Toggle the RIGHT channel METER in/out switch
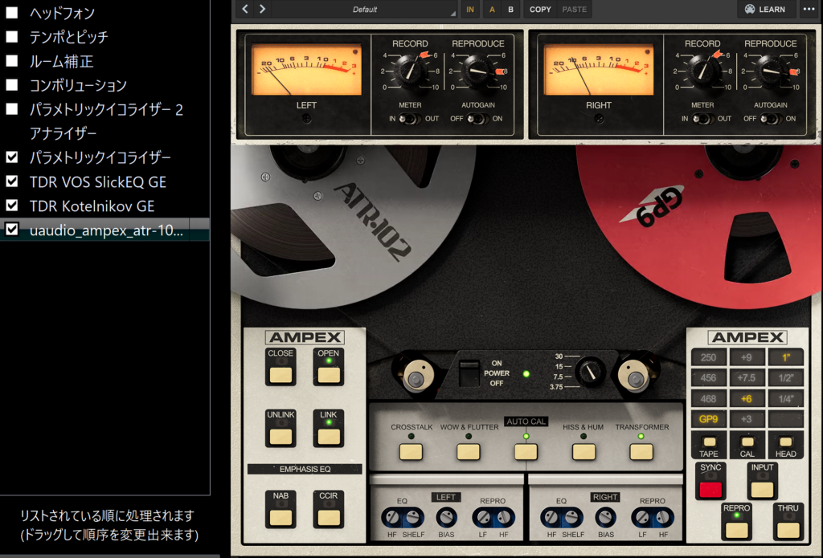This screenshot has width=823, height=558. (702, 119)
